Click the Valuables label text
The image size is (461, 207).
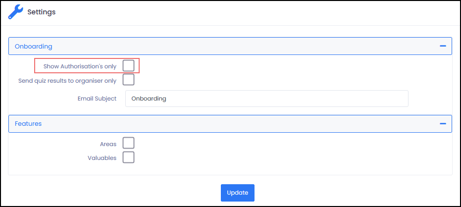pyautogui.click(x=102, y=158)
